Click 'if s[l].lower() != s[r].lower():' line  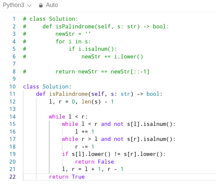[x=114, y=154]
